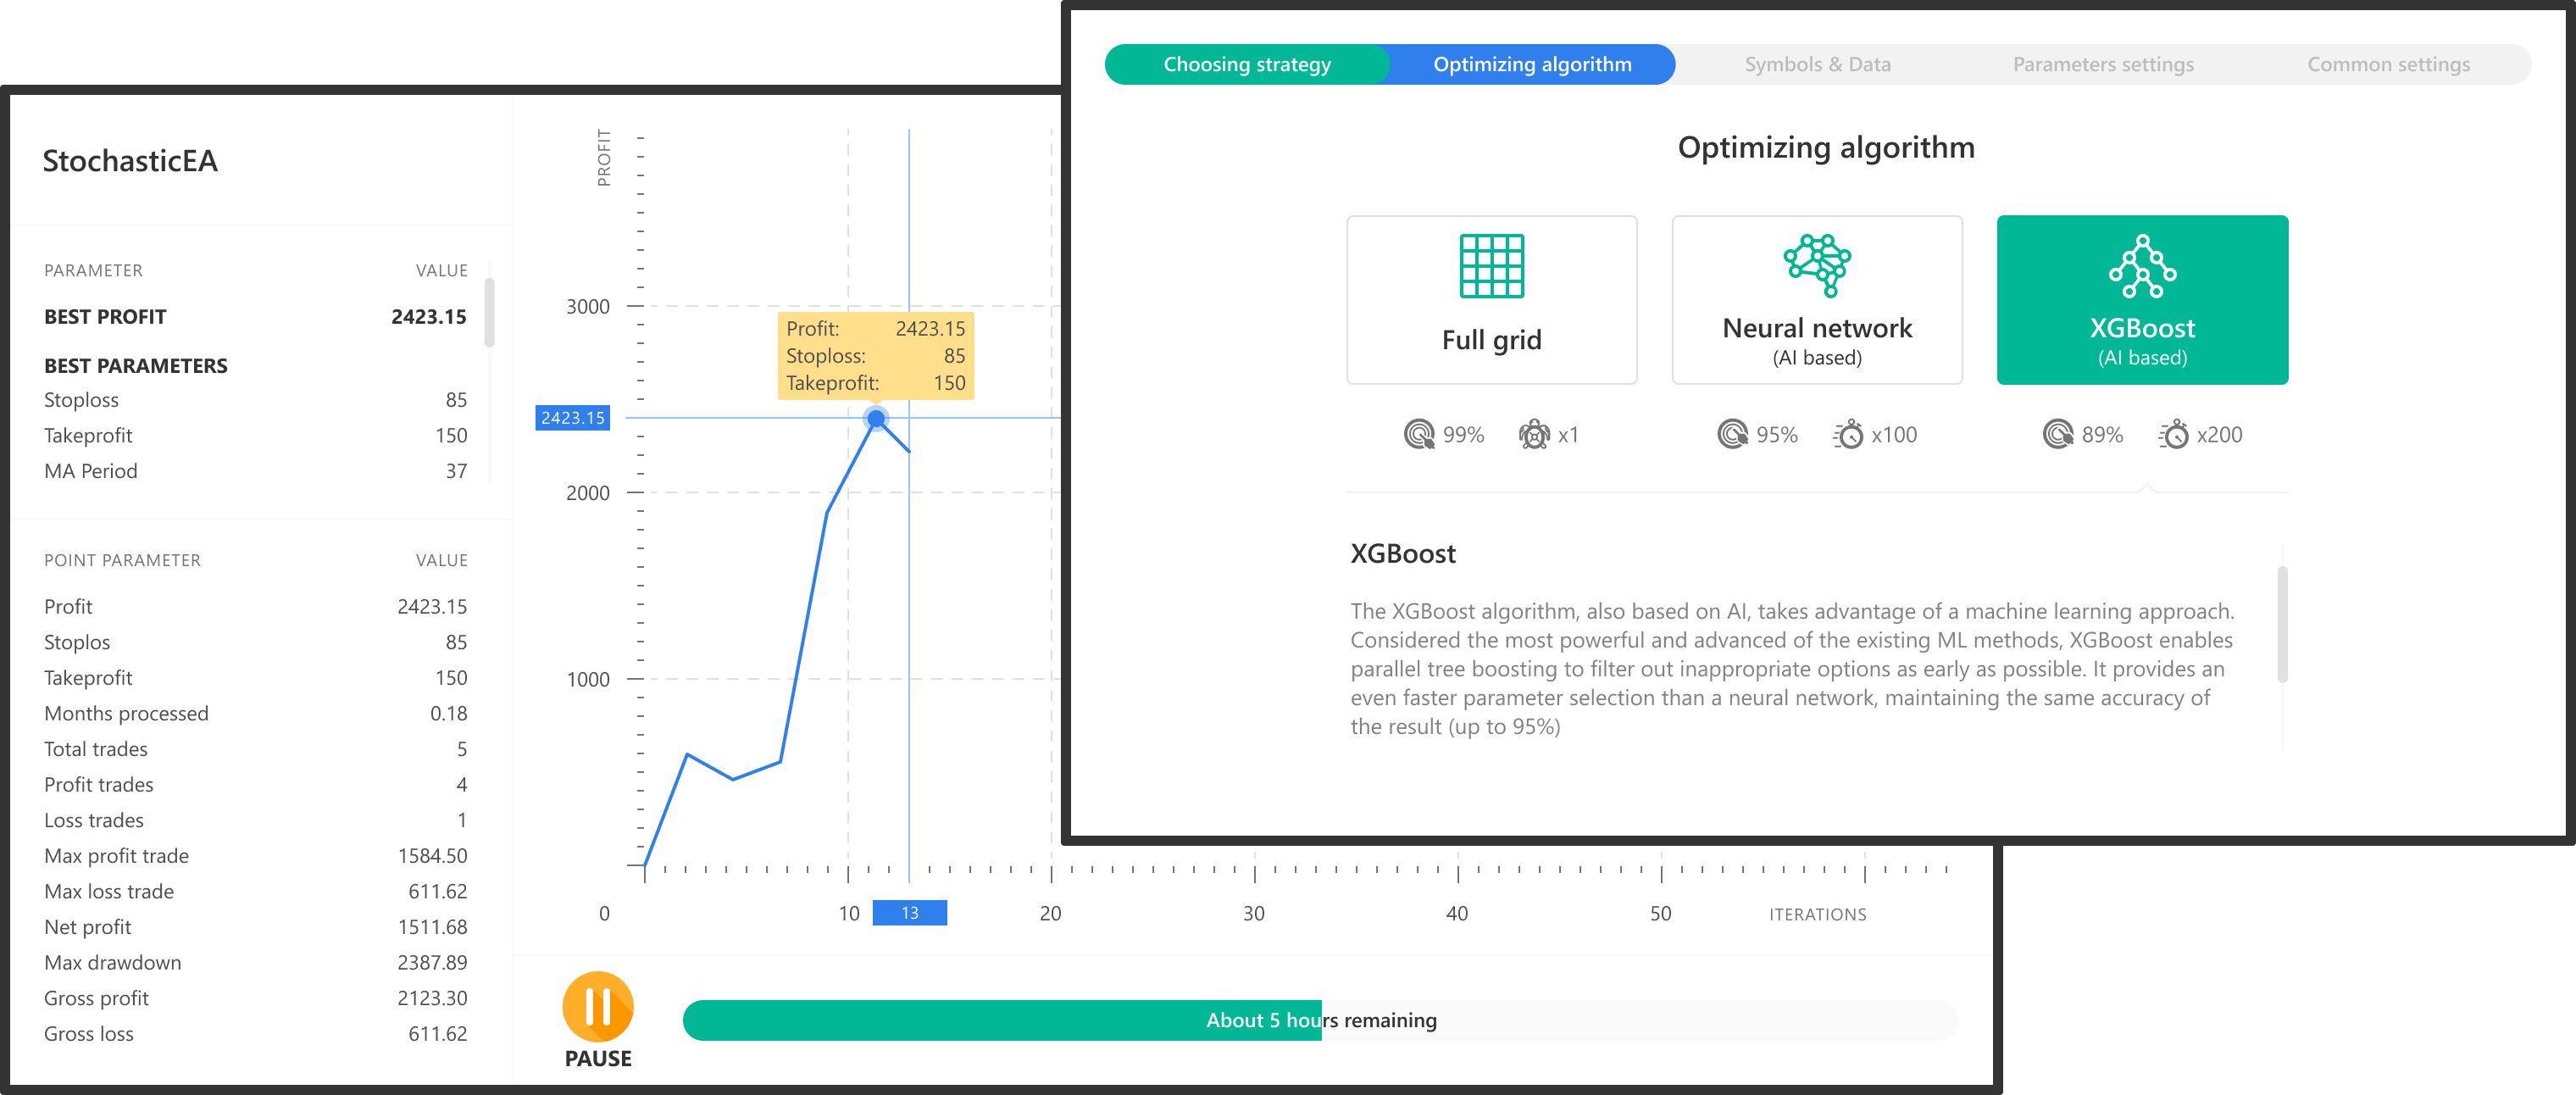Click the Full grid 99% accuracy target icon
This screenshot has width=2576, height=1095.
[x=1419, y=435]
